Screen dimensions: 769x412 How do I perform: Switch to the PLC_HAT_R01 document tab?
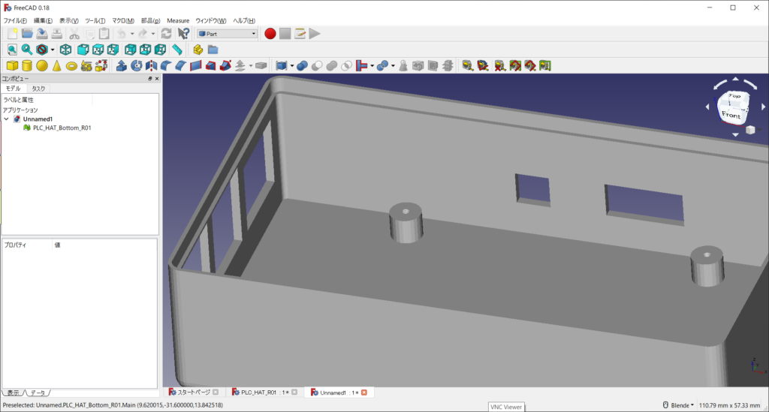pyautogui.click(x=258, y=392)
